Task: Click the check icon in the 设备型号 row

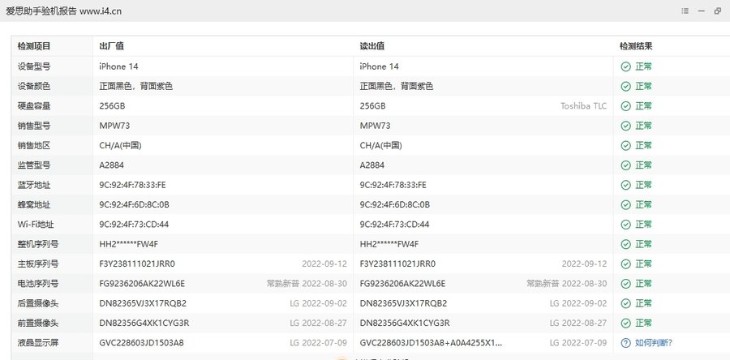Action: pos(625,66)
